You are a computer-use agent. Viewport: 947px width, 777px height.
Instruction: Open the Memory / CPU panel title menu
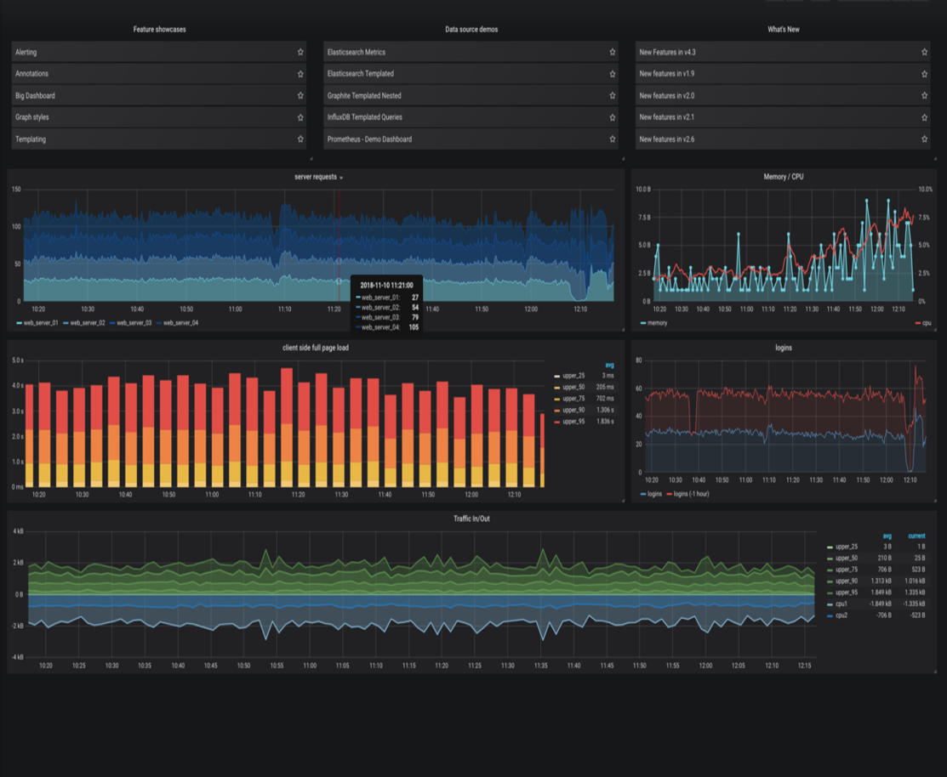tap(783, 177)
